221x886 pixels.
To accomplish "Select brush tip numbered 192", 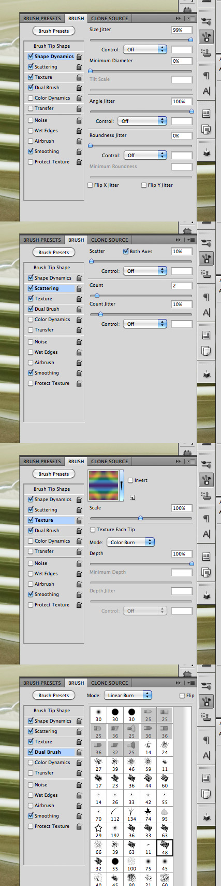I will [x=115, y=832].
